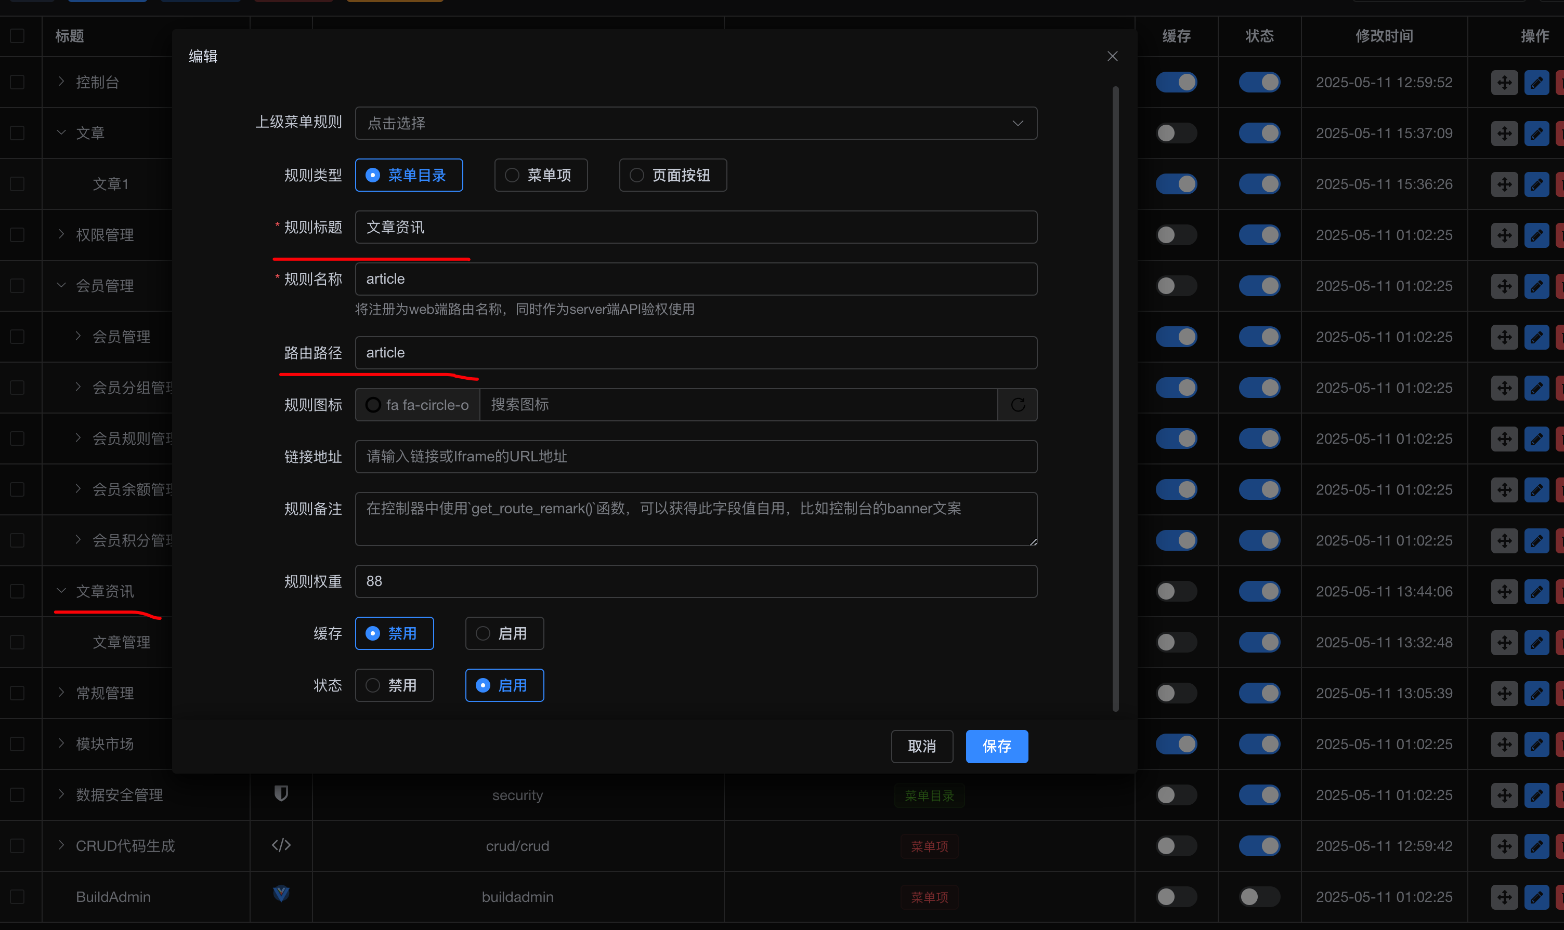Click 取消 button
The image size is (1564, 930).
click(922, 747)
